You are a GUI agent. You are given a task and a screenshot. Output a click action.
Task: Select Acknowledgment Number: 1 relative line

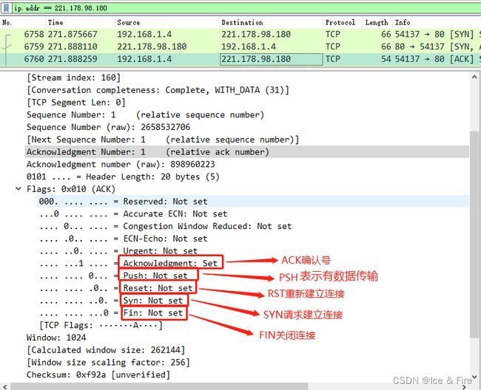tap(247, 152)
